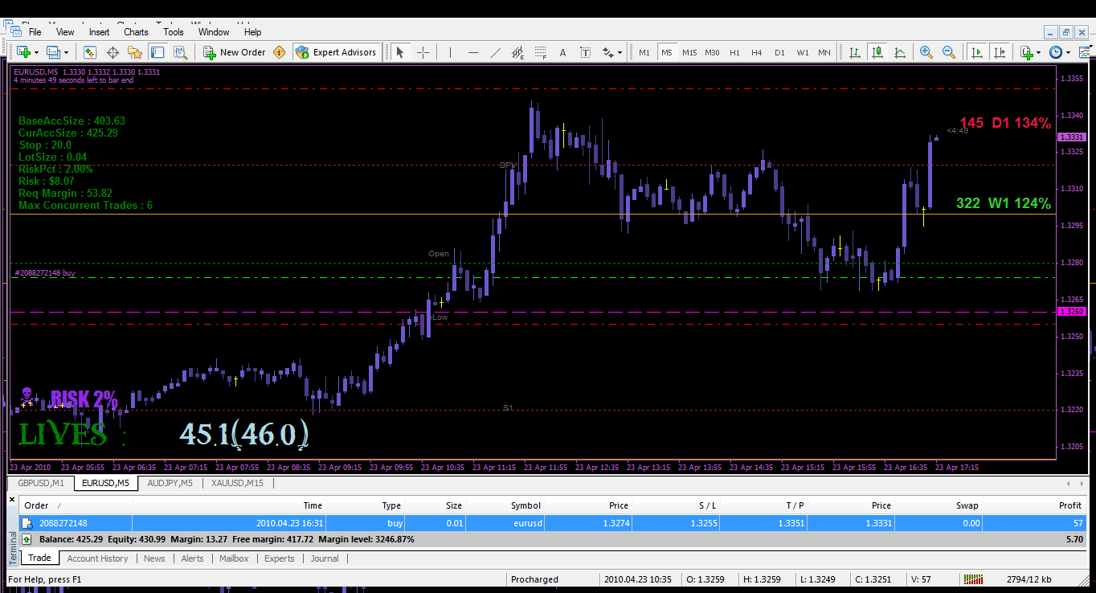The height and width of the screenshot is (593, 1096).
Task: Switch to Bar Chart display
Action: 855,52
